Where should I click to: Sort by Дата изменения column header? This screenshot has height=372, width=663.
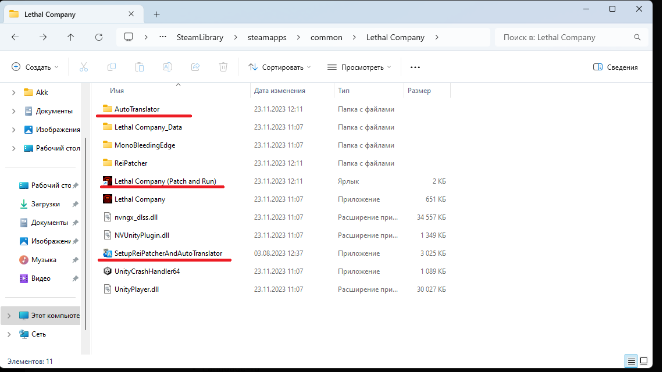point(280,91)
